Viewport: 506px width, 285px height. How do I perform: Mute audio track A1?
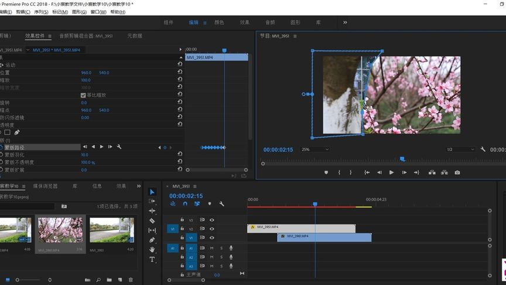[x=212, y=248]
